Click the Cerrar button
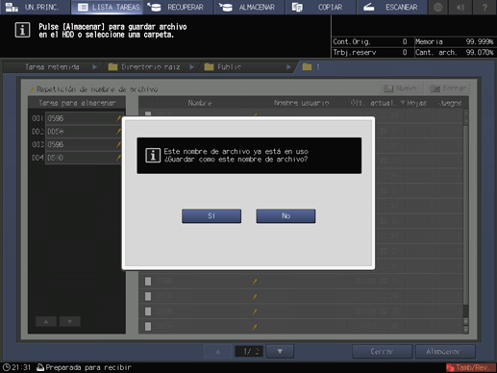 pyautogui.click(x=382, y=352)
